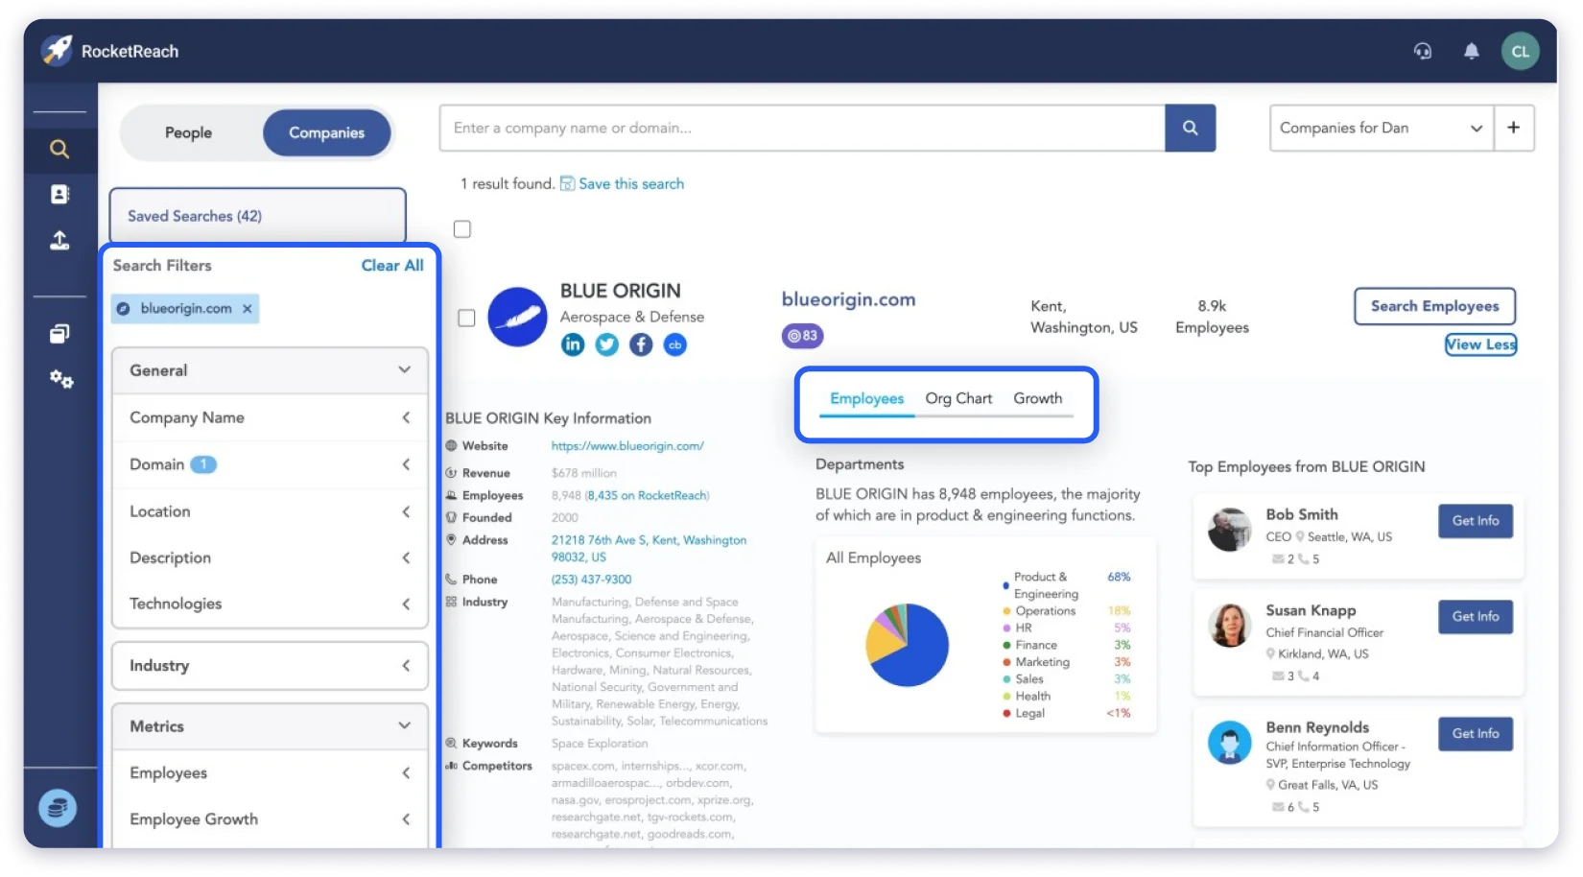Click the save search disk icon
This screenshot has height=877, width=1583.
(567, 183)
